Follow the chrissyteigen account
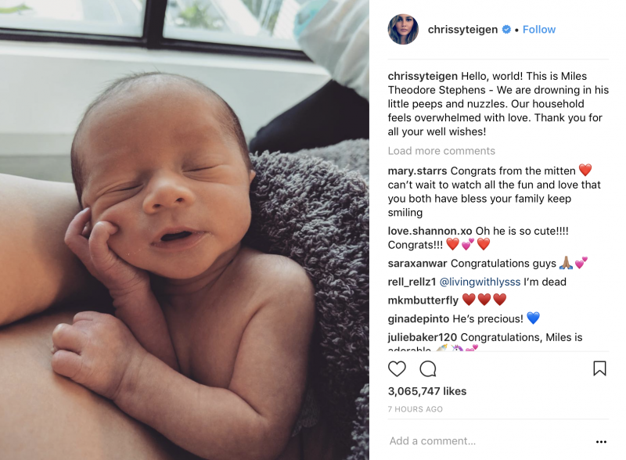This screenshot has width=626, height=460. click(539, 30)
